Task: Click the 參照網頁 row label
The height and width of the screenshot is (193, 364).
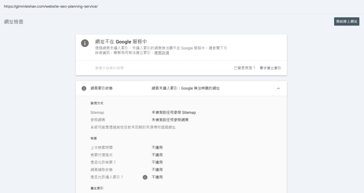Action: pos(98,120)
